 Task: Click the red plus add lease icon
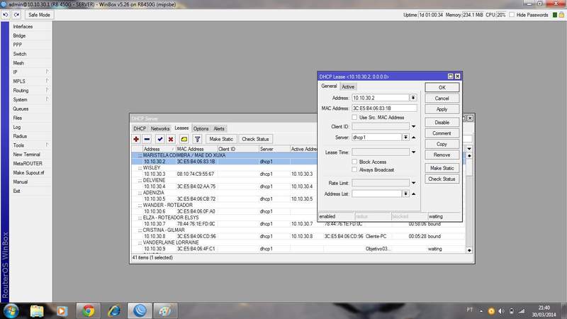136,139
